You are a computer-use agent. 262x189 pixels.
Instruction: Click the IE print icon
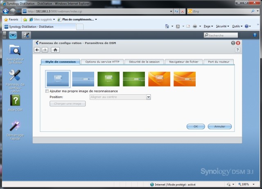pyautogui.click(x=195, y=27)
